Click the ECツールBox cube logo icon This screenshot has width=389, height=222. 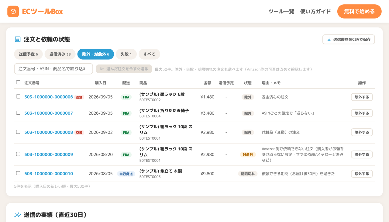click(13, 12)
